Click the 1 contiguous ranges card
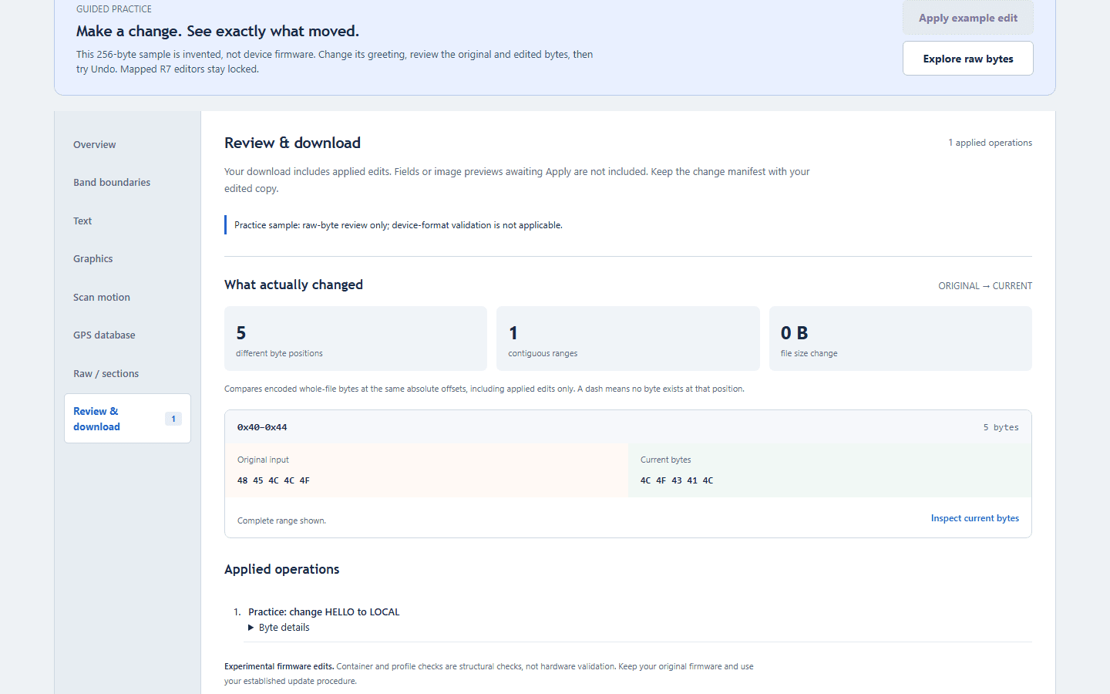 pyautogui.click(x=627, y=339)
